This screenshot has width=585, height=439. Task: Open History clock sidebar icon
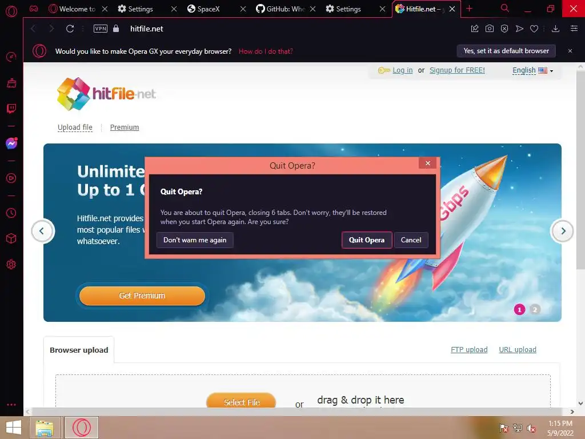11,213
